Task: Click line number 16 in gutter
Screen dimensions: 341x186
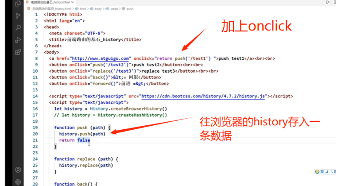Action: pyautogui.click(x=35, y=109)
